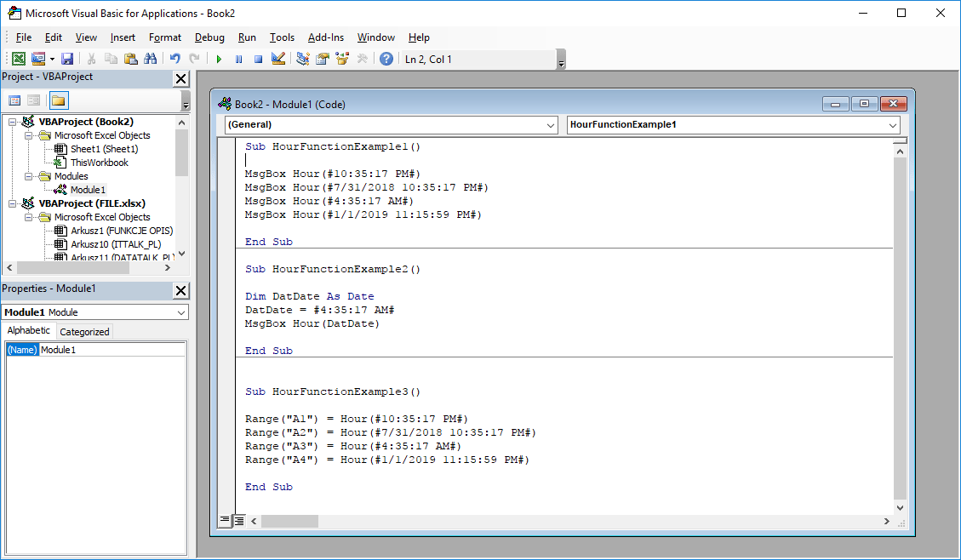Click the Undo arrow icon
961x560 pixels.
click(x=175, y=59)
